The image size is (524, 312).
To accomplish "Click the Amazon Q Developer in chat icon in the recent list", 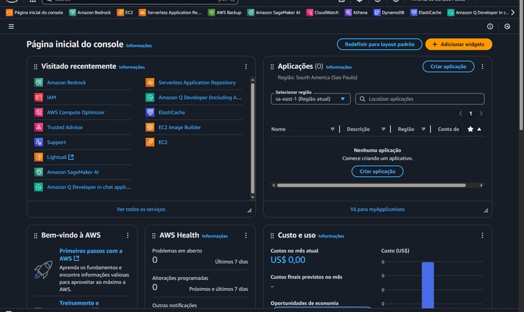I will 38,187.
